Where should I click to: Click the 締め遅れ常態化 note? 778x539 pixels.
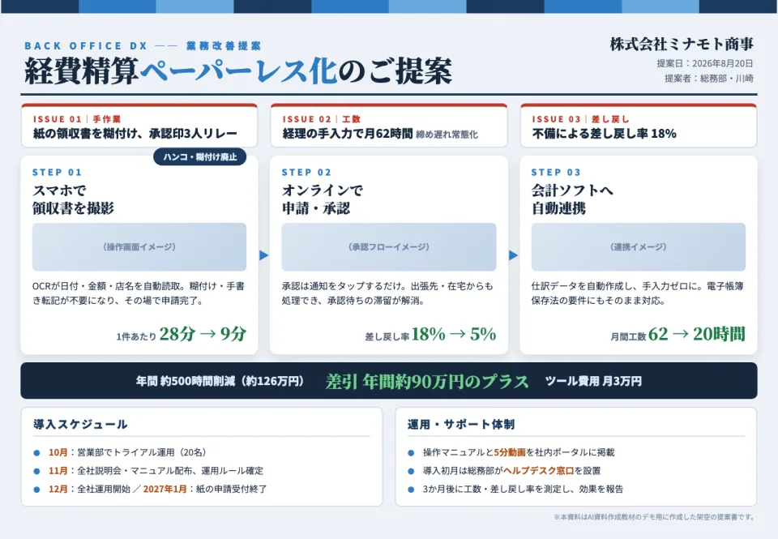[447, 134]
